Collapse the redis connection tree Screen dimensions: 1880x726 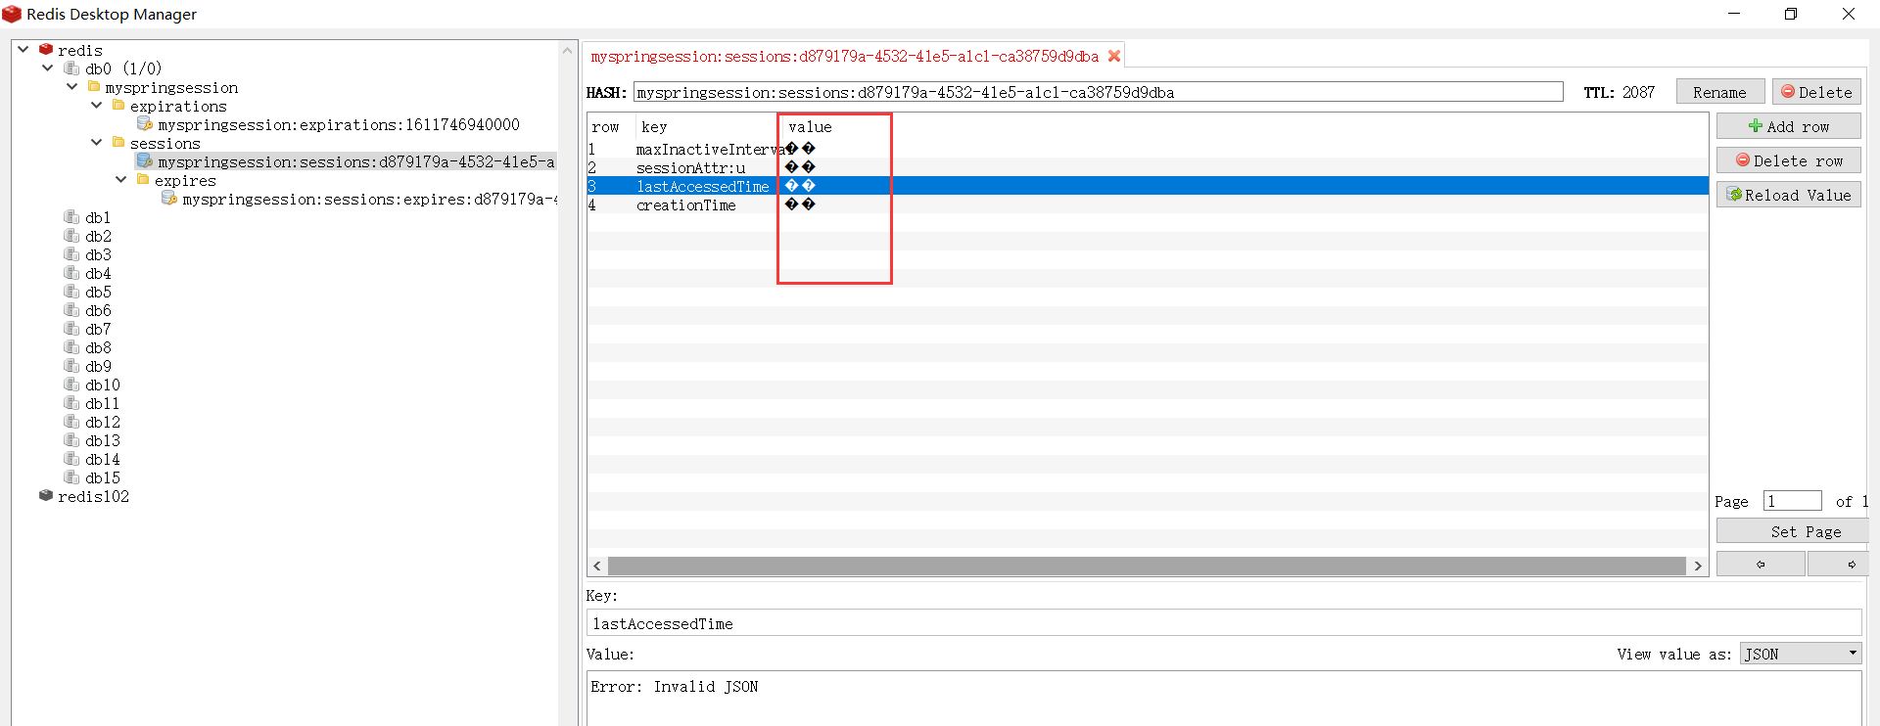[23, 49]
